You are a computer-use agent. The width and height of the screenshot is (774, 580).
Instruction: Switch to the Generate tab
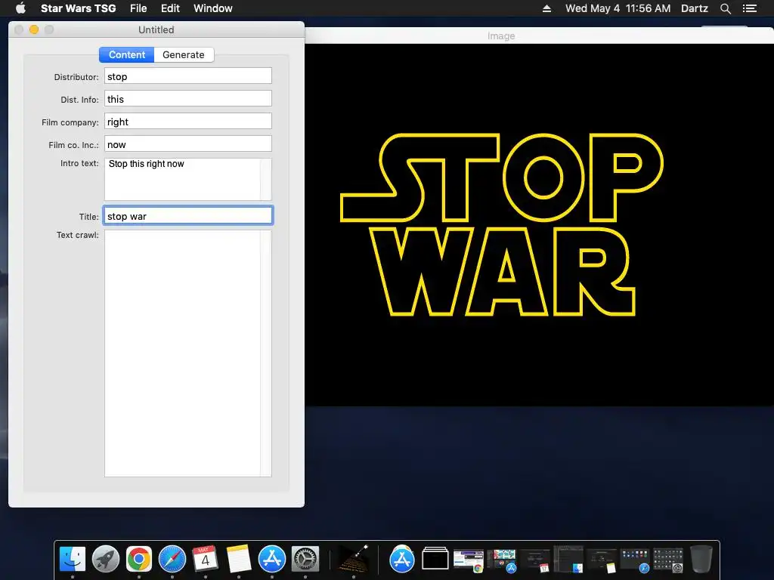click(184, 54)
